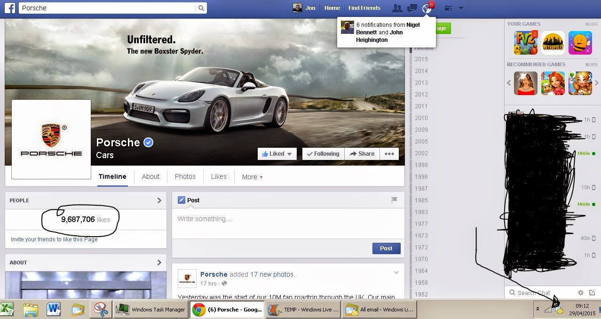The width and height of the screenshot is (601, 319).
Task: Click MORE next to Recommended Games
Action: (592, 64)
